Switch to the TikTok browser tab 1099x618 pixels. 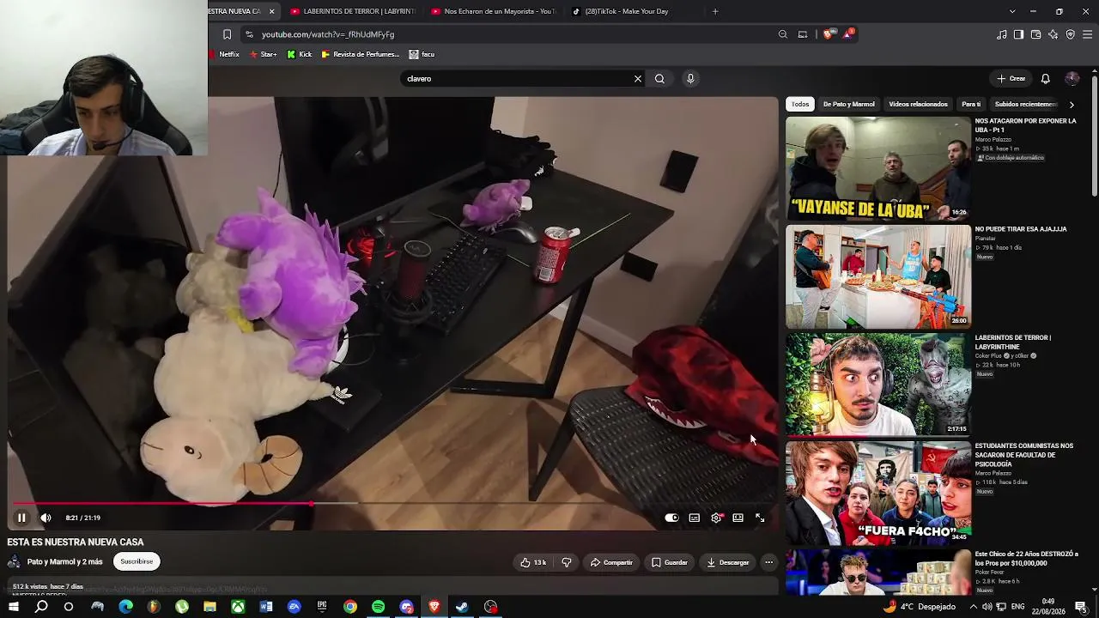pos(634,11)
